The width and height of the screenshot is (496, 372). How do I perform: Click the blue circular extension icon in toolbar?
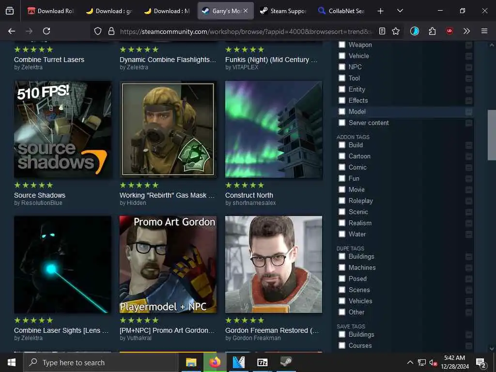[x=415, y=31]
